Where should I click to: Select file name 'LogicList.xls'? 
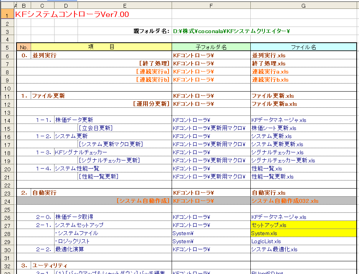point(266,241)
